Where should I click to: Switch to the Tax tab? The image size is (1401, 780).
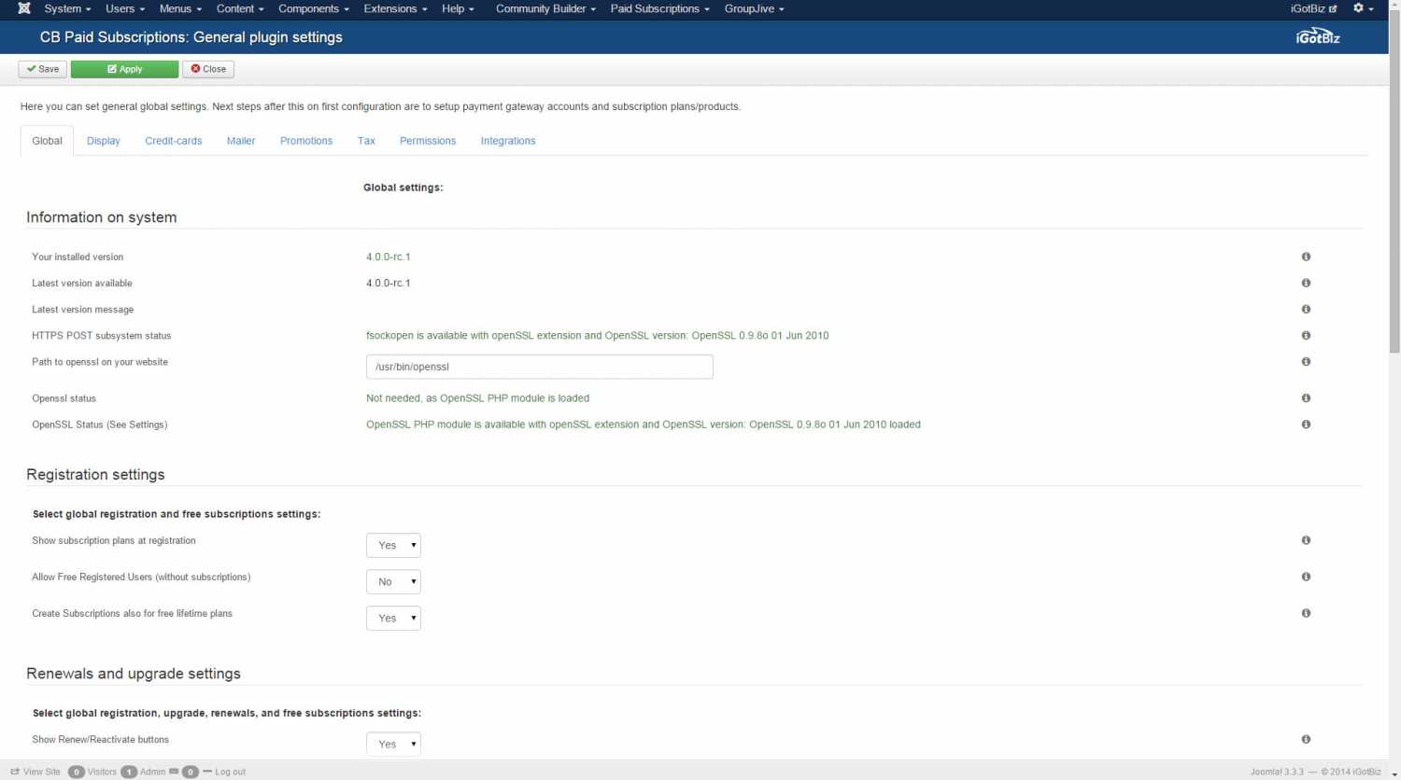click(366, 141)
